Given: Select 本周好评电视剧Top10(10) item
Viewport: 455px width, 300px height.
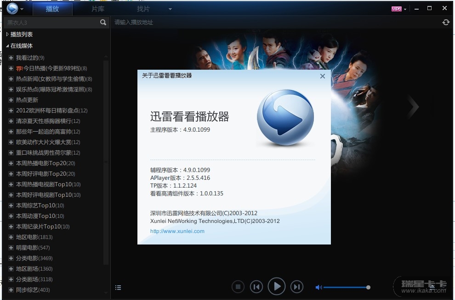Looking at the screenshot, I should point(48,195).
